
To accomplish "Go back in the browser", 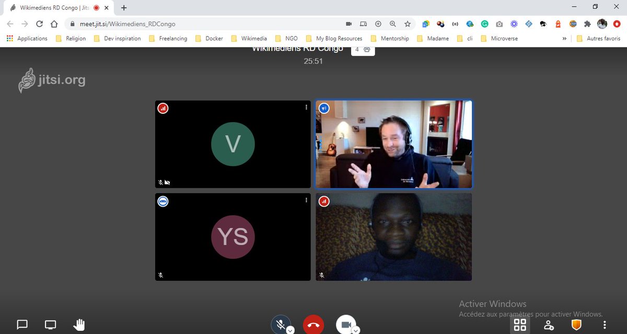I will (x=10, y=24).
